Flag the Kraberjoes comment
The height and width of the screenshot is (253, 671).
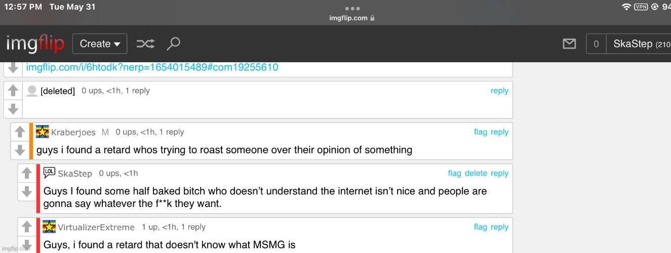[480, 132]
